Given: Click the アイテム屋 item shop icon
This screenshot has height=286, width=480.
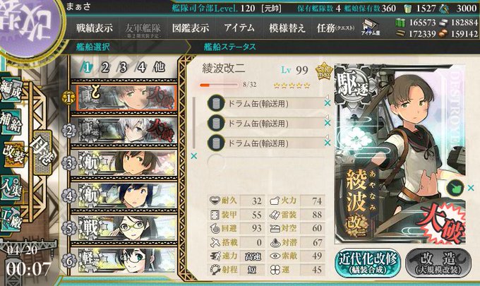Looking at the screenshot, I should point(371,28).
